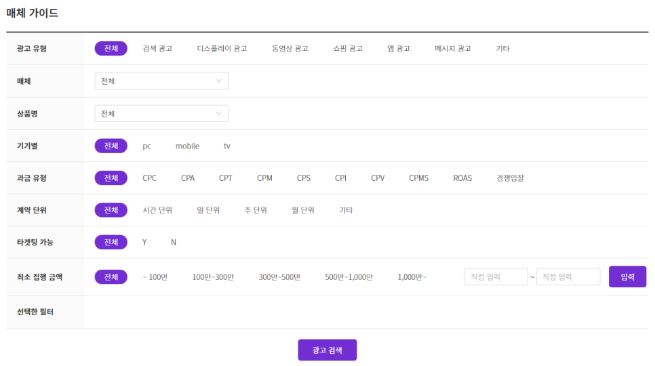The width and height of the screenshot is (655, 366).
Task: Choose the 500만~1,000만 budget range
Action: pos(349,277)
